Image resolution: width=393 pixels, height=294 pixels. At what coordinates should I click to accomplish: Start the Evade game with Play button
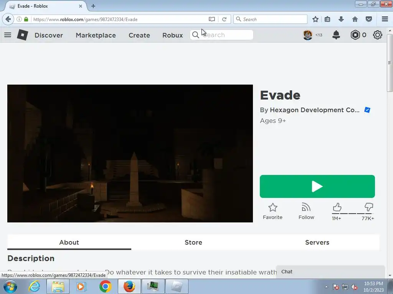pos(317,186)
